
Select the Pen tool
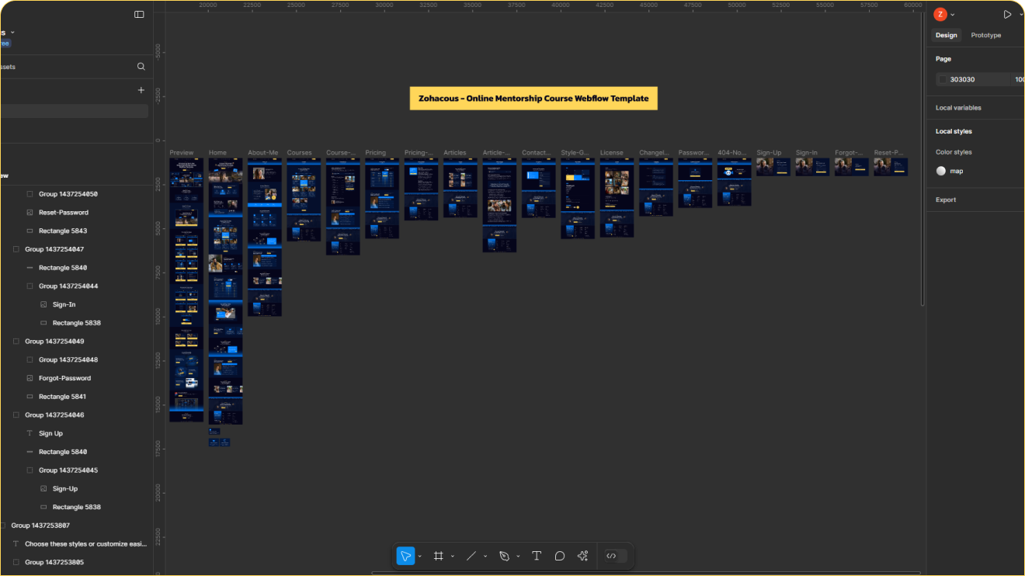point(504,556)
